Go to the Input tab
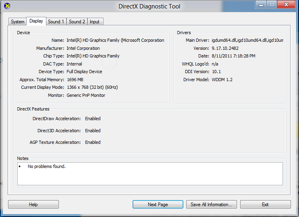The height and width of the screenshot is (217, 299). (95, 22)
